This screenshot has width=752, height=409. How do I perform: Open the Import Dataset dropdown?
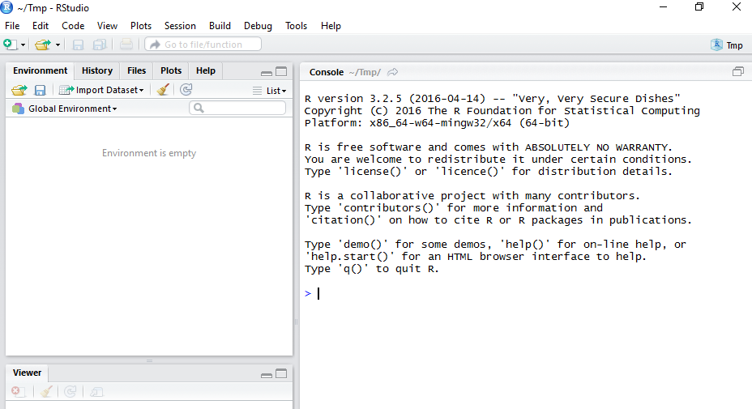pyautogui.click(x=101, y=90)
